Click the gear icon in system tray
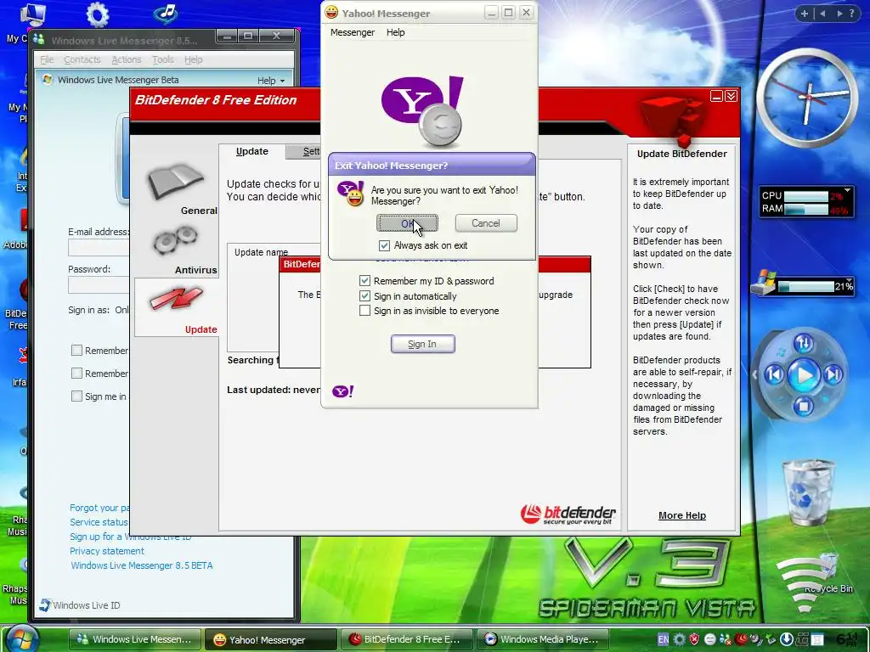Image resolution: width=870 pixels, height=652 pixels. pos(679,639)
